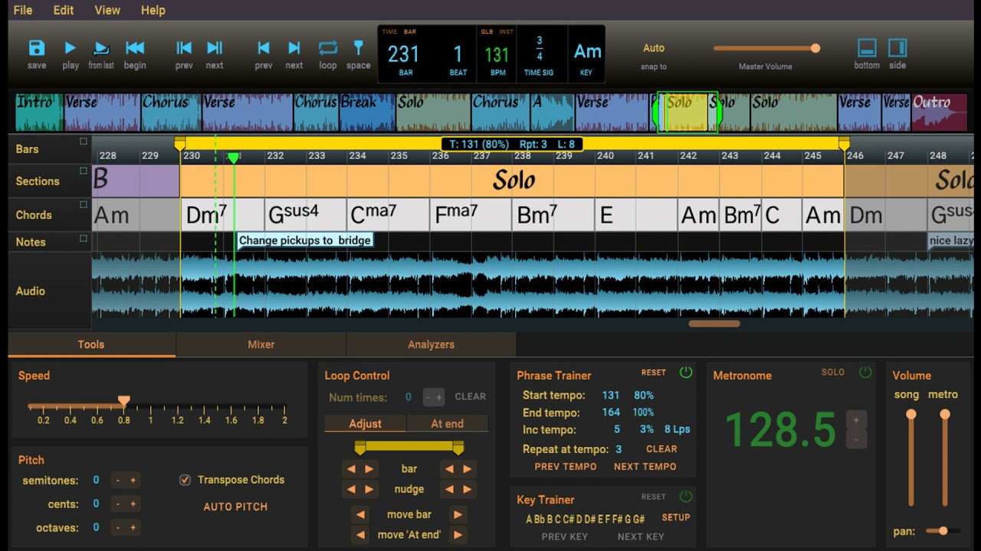
Task: Decrease metronome tempo with minus button
Action: (x=856, y=439)
